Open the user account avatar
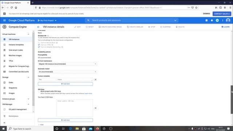The image size is (233, 131). [x=228, y=20]
